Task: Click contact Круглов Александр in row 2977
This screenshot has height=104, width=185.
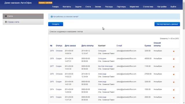Action: pyautogui.click(x=105, y=66)
